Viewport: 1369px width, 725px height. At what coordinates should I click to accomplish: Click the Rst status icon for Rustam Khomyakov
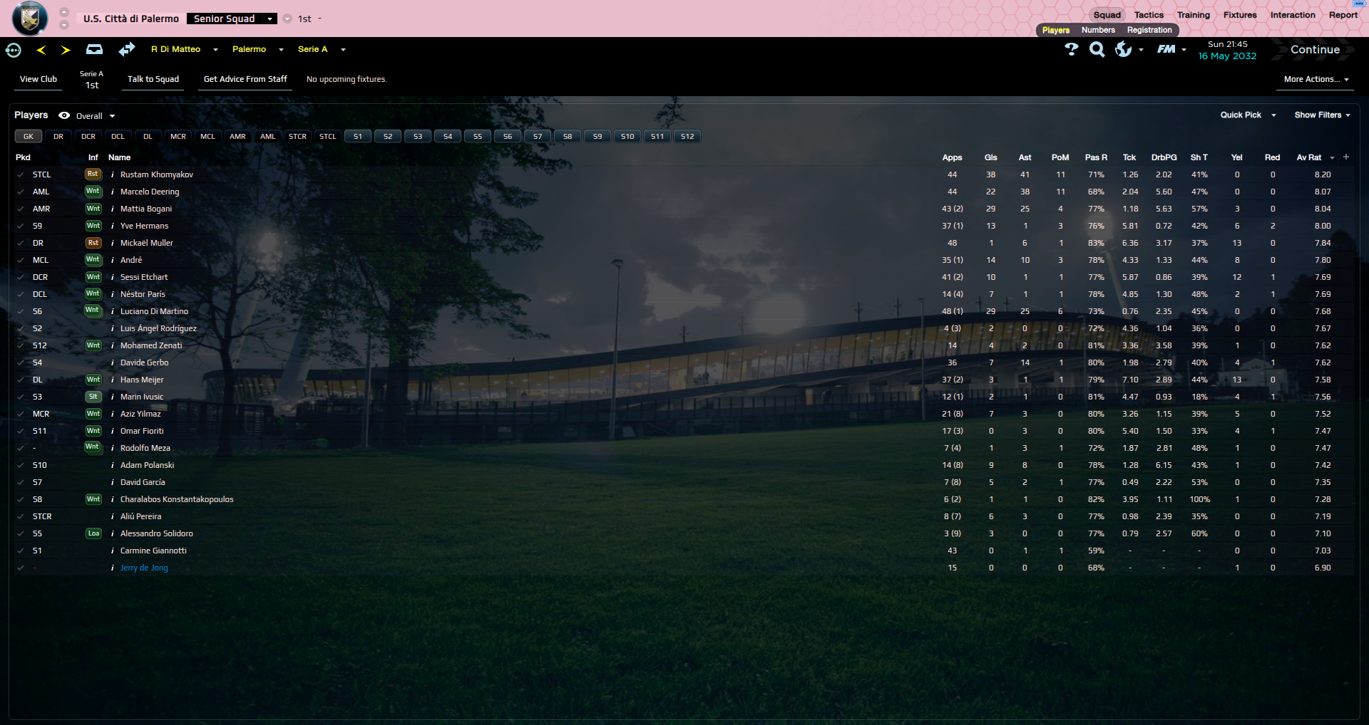93,174
